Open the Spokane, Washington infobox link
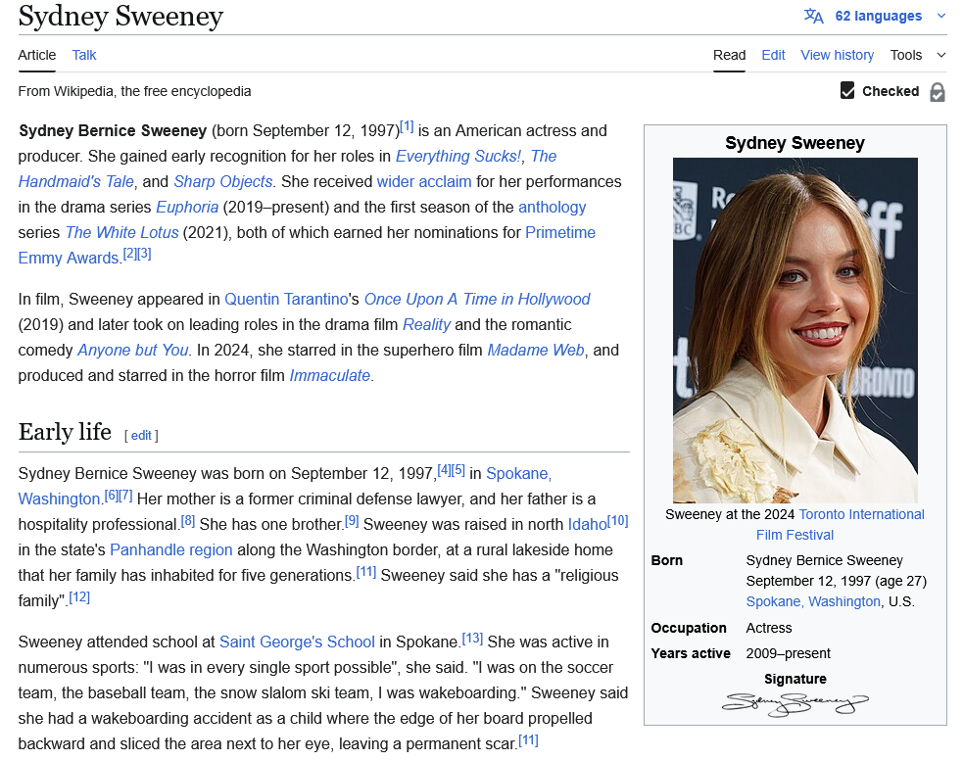Viewport: 963px width, 761px height. (x=813, y=602)
